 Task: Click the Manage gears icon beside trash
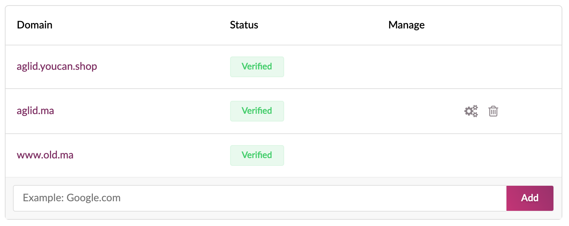click(471, 111)
